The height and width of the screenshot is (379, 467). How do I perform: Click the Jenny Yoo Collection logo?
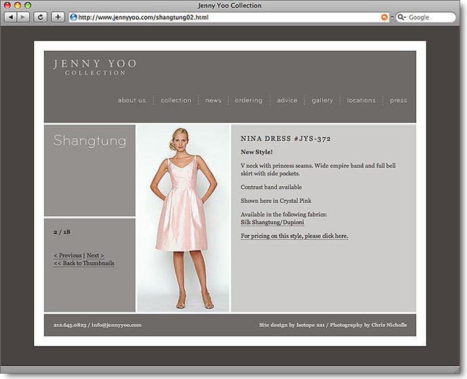(x=95, y=67)
